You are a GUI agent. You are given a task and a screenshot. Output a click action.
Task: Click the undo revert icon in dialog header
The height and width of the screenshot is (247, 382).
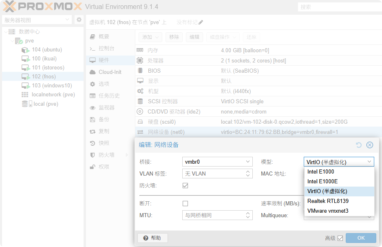coord(358,145)
